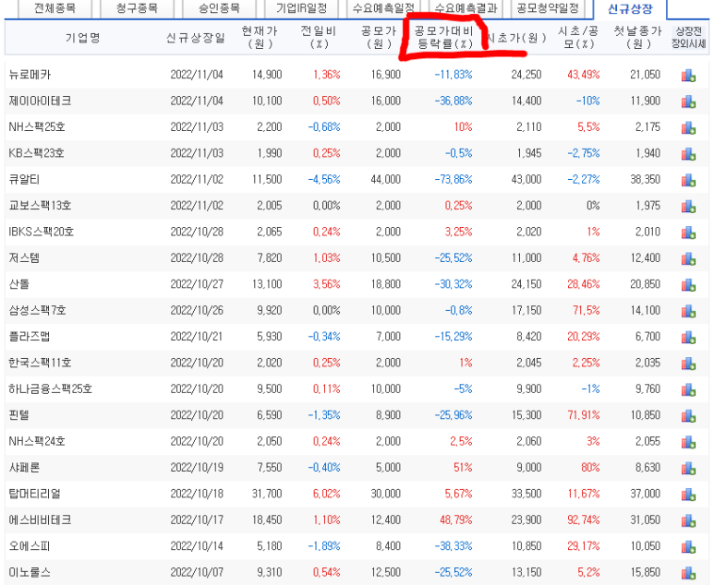Switch to the 수요예측결과 tab
The image size is (714, 585).
coord(466,8)
